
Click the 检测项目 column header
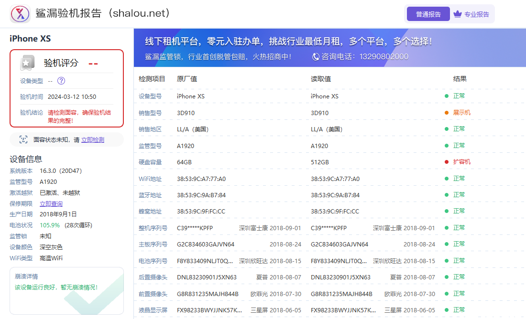coord(152,79)
